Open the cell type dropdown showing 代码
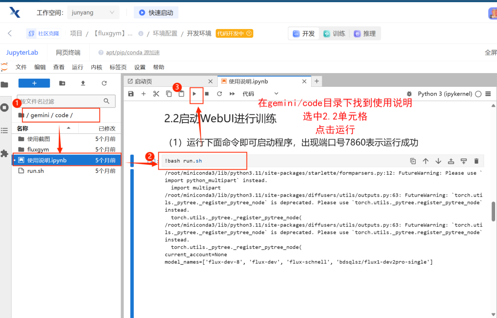 260,94
